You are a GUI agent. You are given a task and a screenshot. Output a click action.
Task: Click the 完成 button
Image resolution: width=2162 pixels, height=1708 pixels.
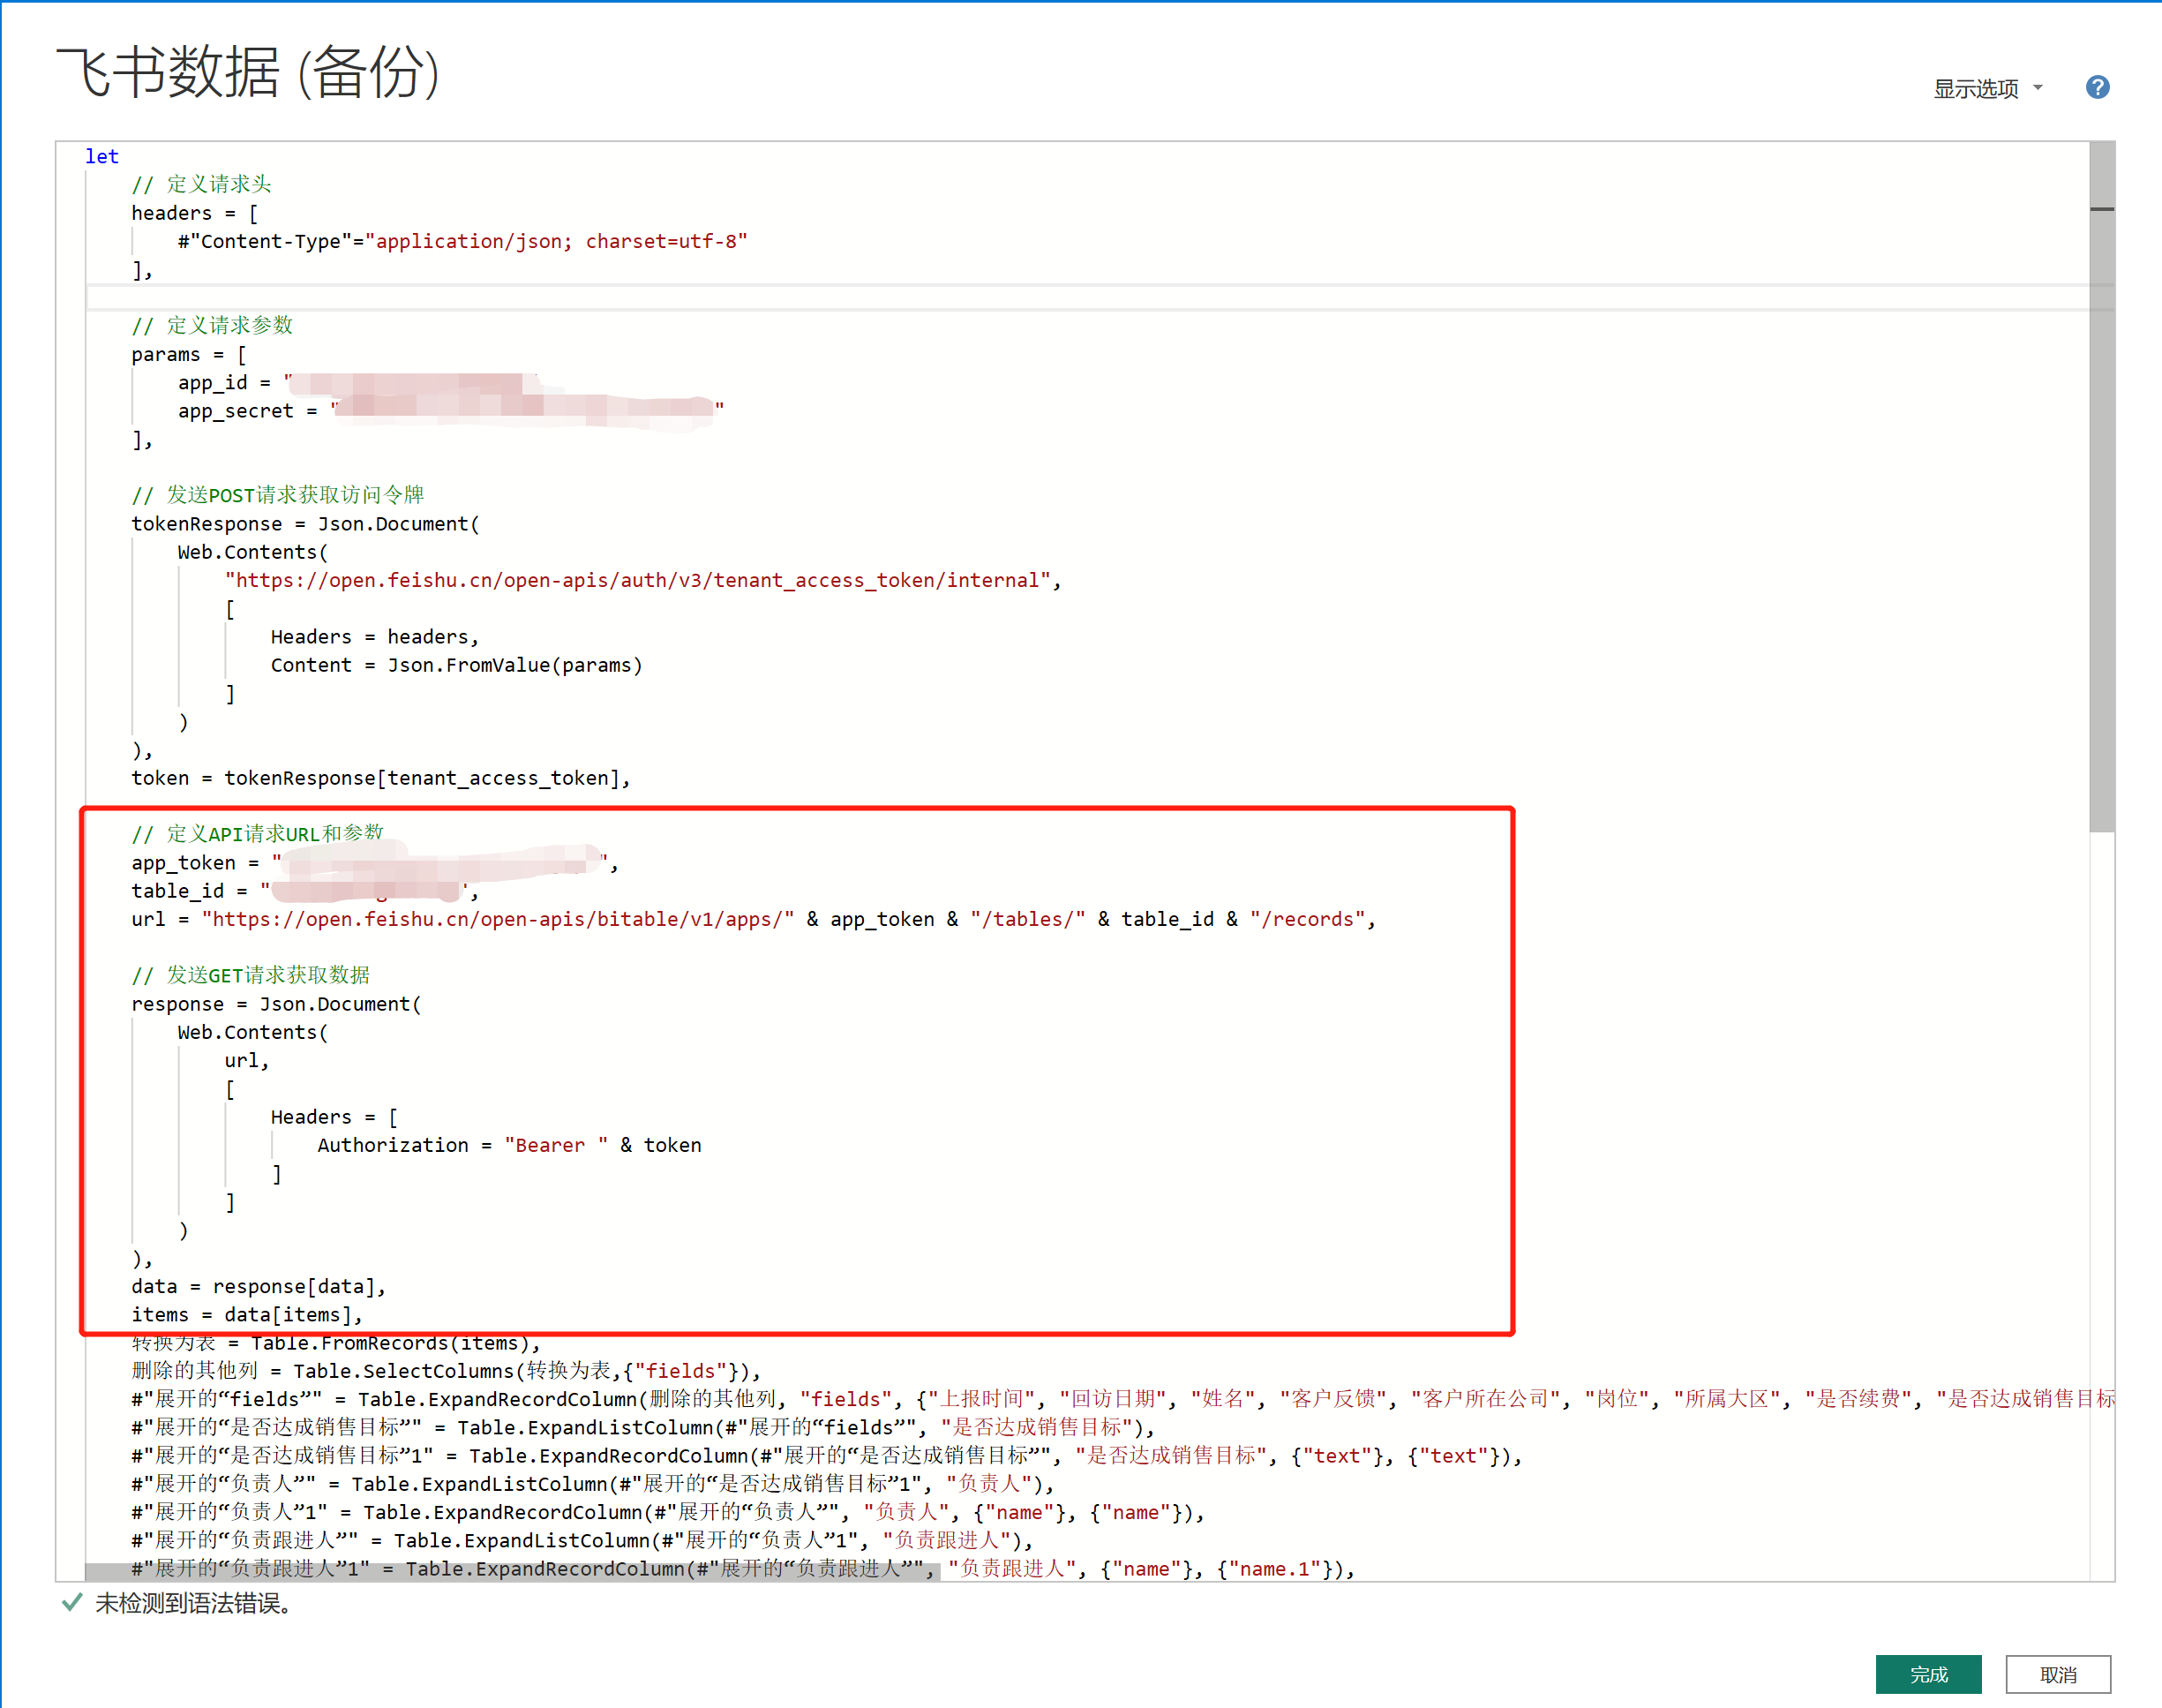pos(1928,1674)
